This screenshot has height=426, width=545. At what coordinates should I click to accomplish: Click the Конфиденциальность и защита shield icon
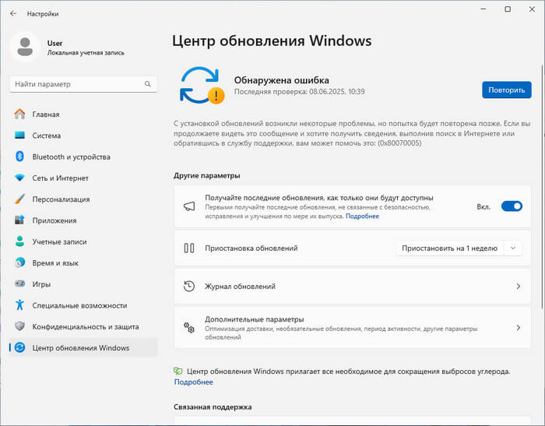click(x=20, y=326)
